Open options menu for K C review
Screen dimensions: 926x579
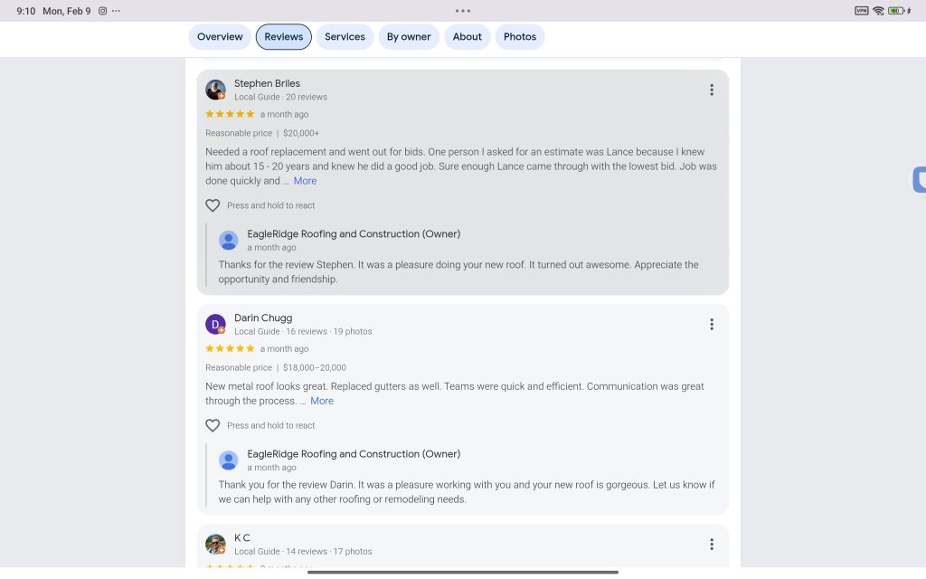(712, 544)
